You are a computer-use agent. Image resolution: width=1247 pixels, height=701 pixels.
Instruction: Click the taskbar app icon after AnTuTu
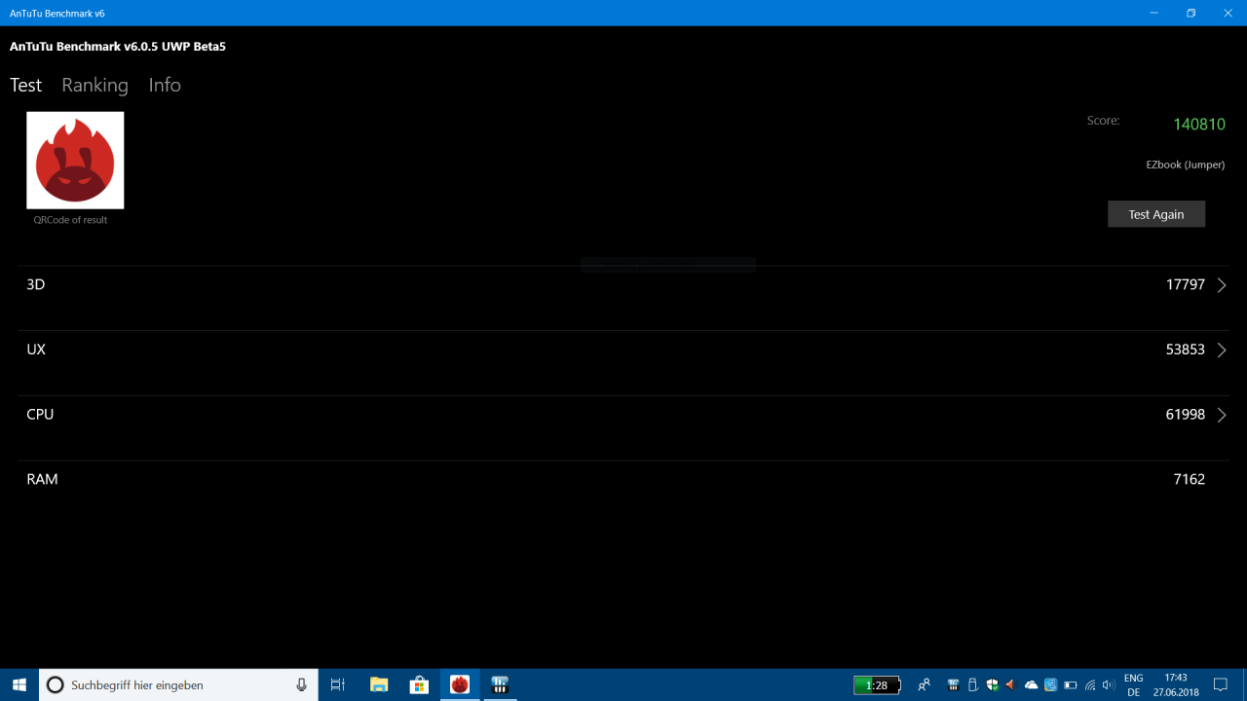pos(500,684)
